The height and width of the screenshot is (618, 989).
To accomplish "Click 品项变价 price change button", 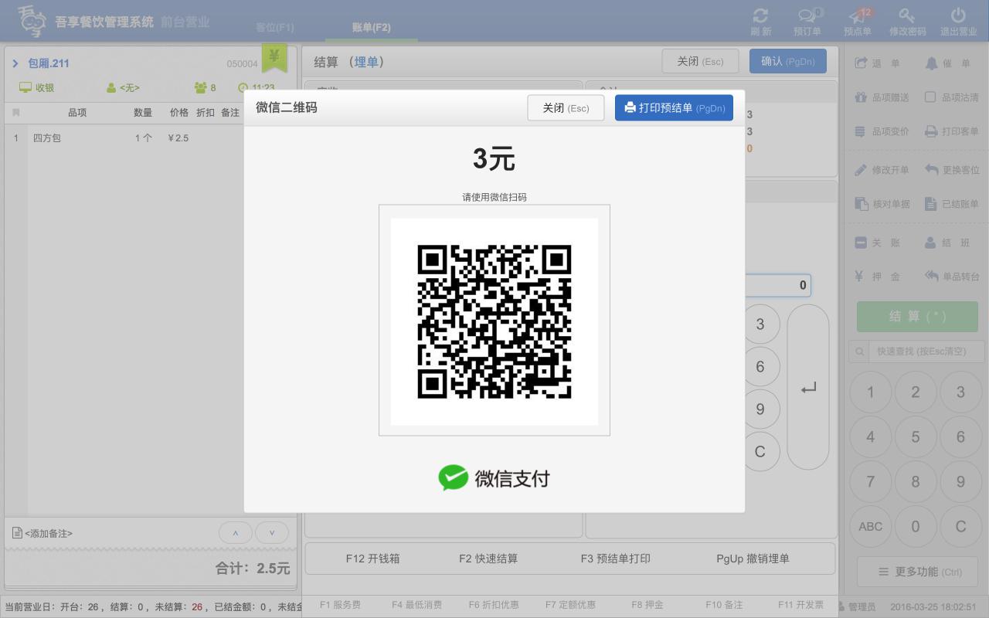I will click(x=882, y=131).
